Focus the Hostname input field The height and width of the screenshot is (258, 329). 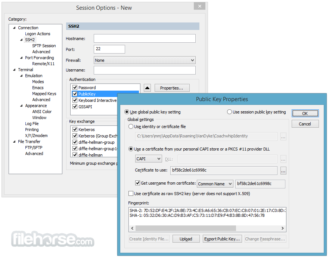click(x=145, y=39)
